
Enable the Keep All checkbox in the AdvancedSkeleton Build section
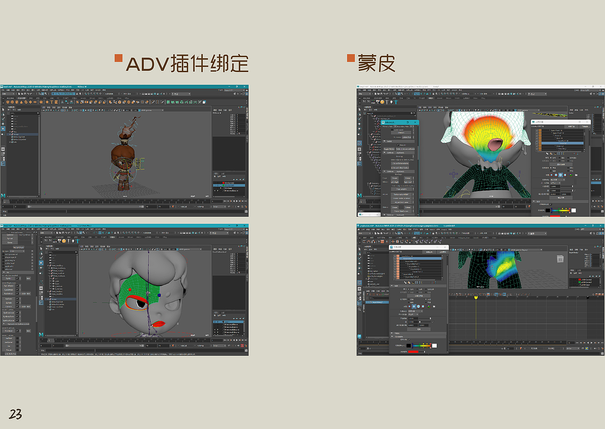[397, 144]
